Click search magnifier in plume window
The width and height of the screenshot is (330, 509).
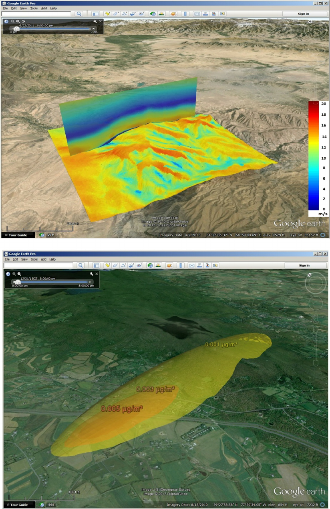(80, 265)
